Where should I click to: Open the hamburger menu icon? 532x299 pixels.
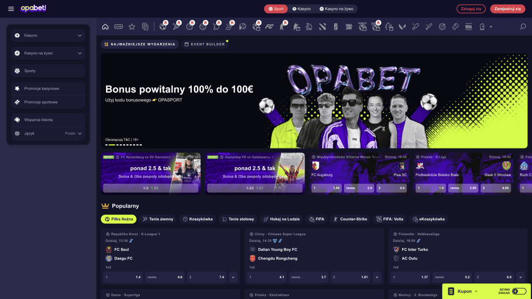tap(11, 9)
